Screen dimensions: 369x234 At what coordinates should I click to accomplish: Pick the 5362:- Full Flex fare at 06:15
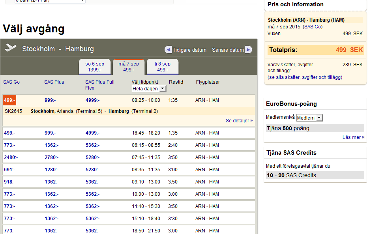(92, 145)
